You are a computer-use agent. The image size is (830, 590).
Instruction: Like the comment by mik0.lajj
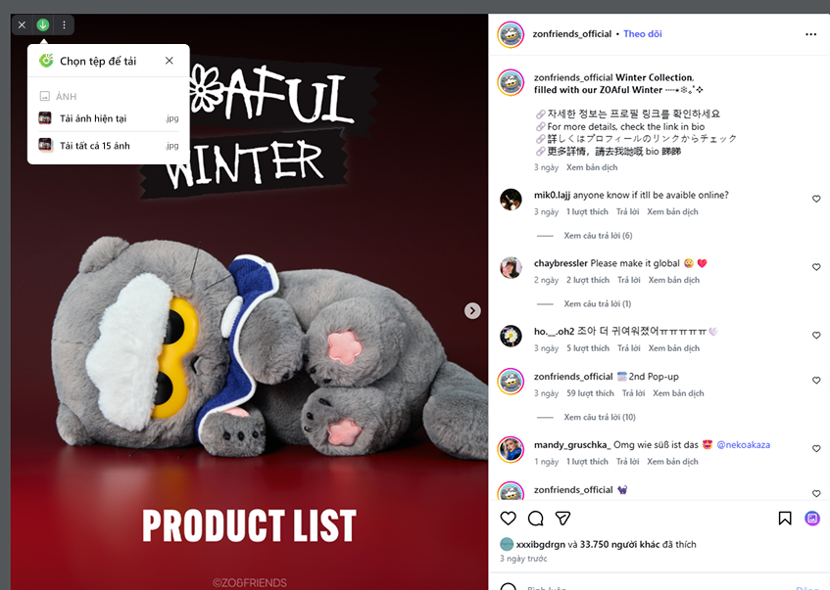tap(816, 199)
